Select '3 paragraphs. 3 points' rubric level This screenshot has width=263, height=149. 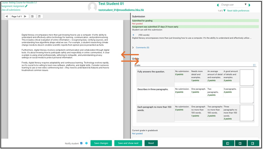click(231, 92)
